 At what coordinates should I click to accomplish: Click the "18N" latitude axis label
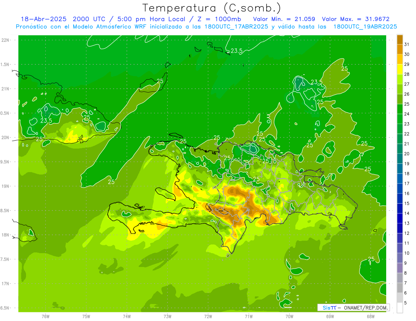pyautogui.click(x=5, y=235)
